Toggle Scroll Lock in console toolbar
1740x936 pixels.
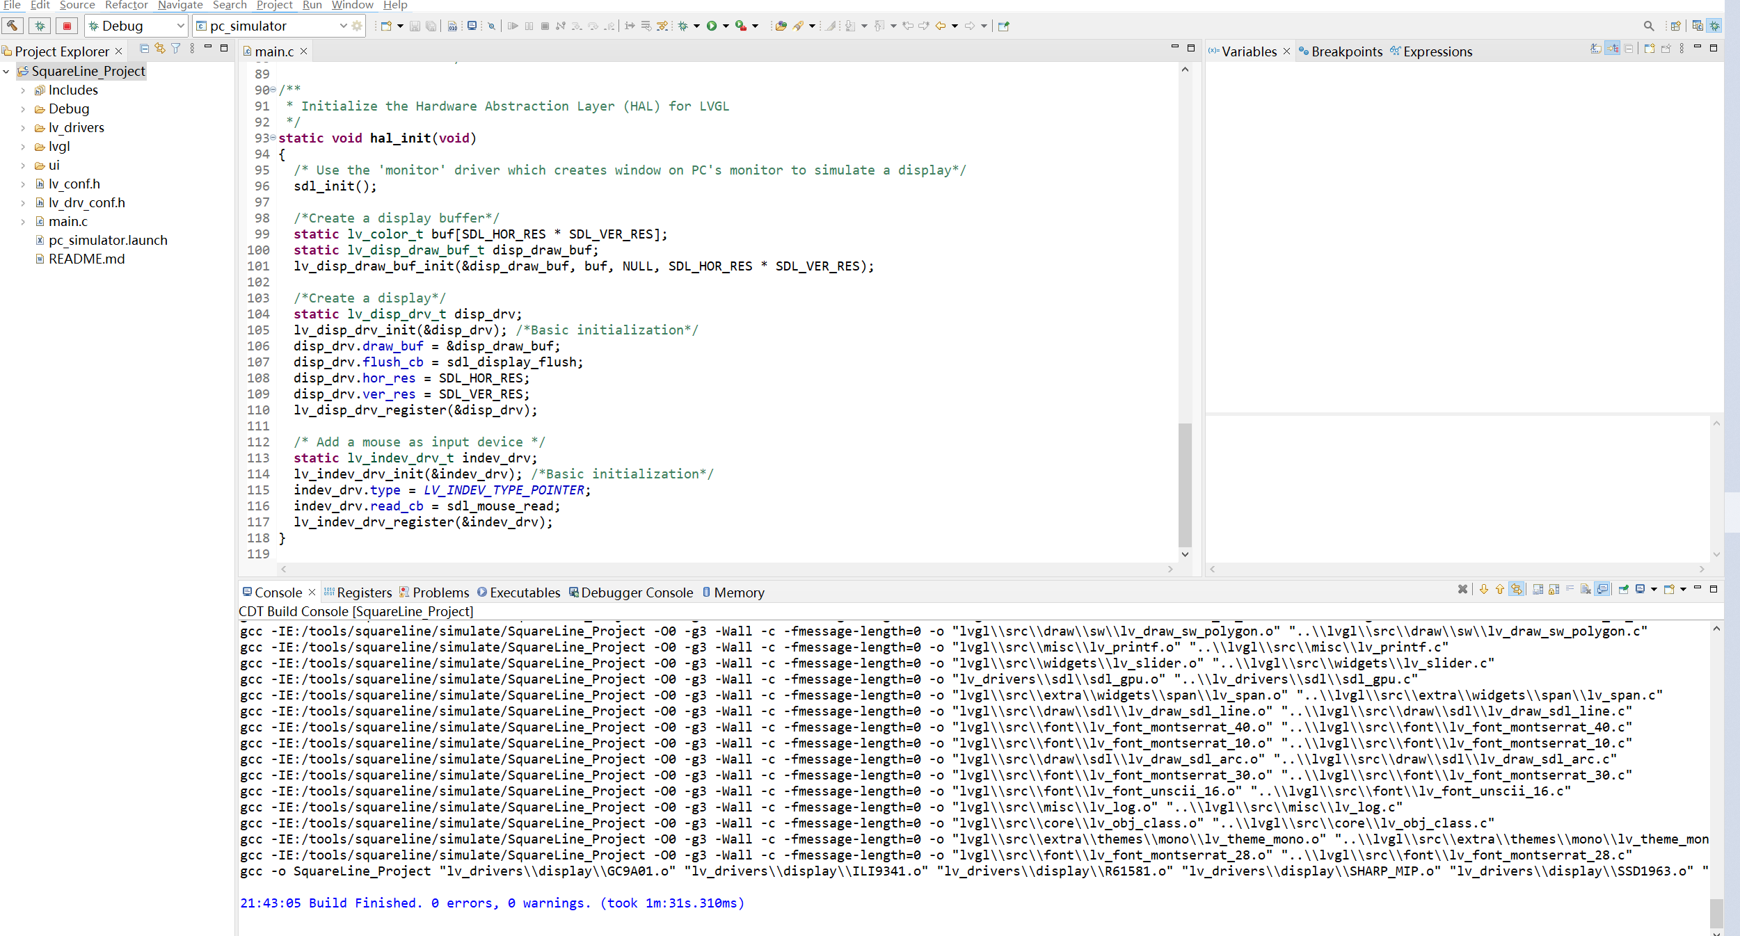(x=1554, y=589)
